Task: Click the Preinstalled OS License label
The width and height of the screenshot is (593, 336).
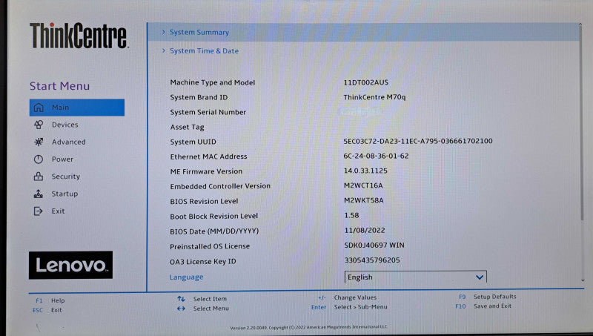Action: [x=210, y=246]
